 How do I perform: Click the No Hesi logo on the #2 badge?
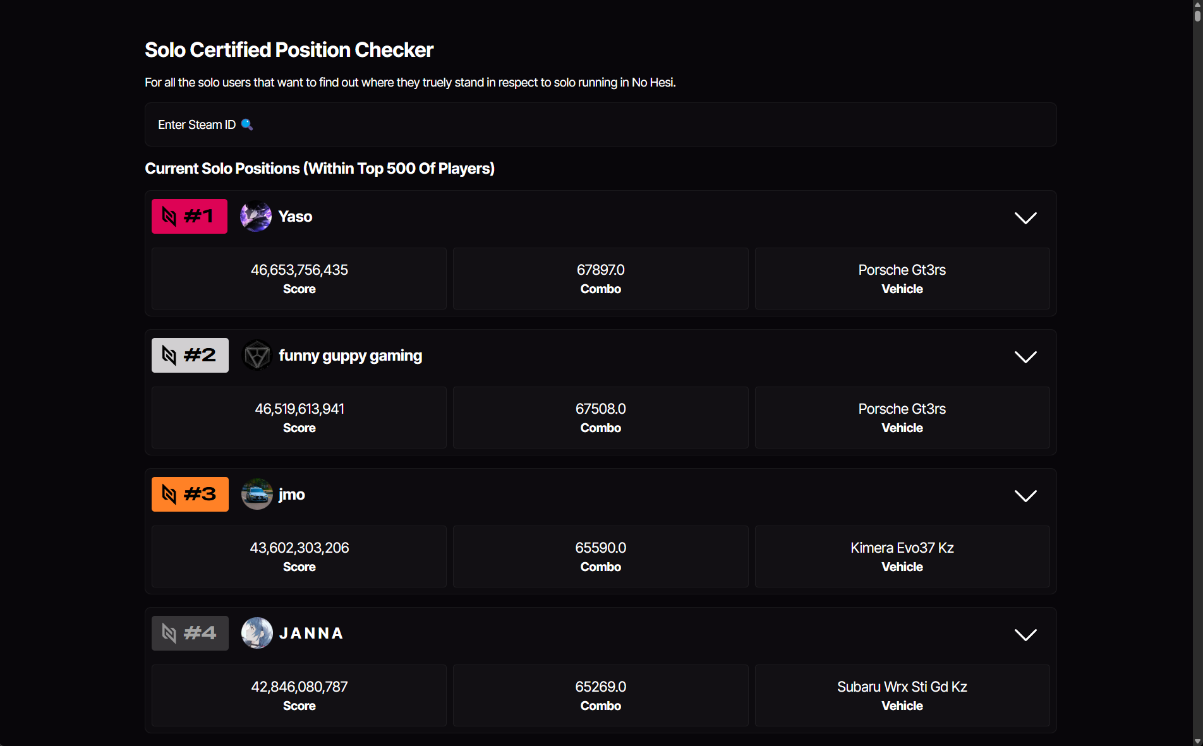[x=169, y=355]
